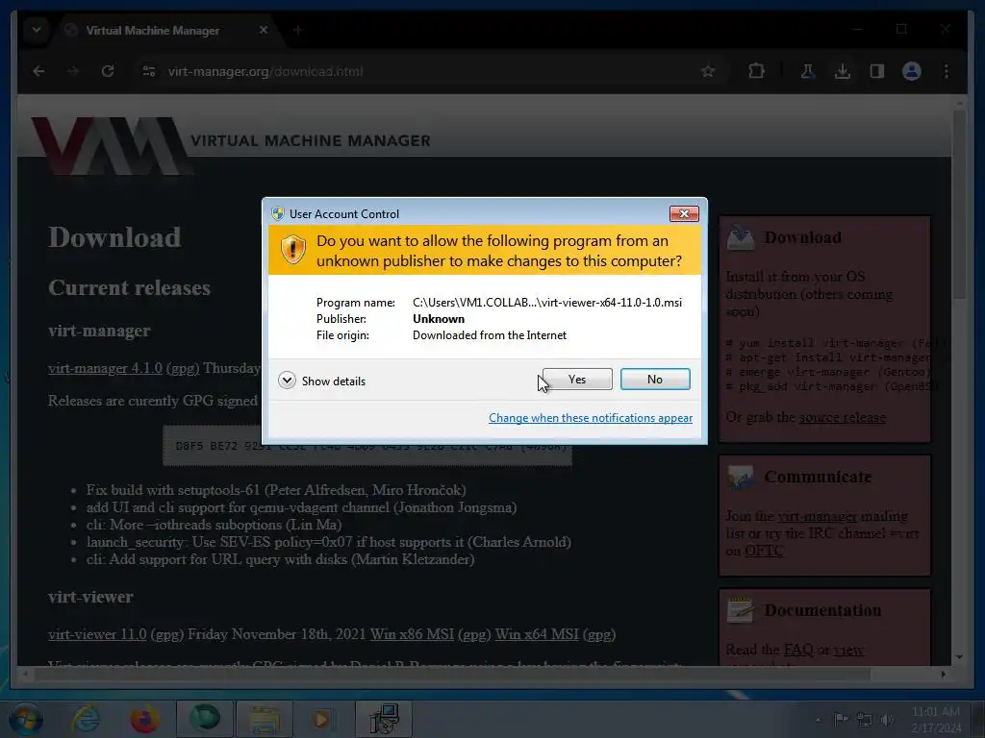This screenshot has height=738, width=985.
Task: Open browser three-dot menu
Action: coord(947,71)
